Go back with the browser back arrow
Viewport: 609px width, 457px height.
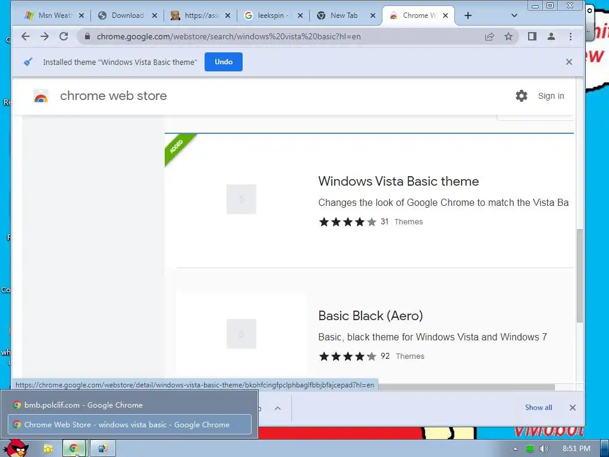(26, 36)
